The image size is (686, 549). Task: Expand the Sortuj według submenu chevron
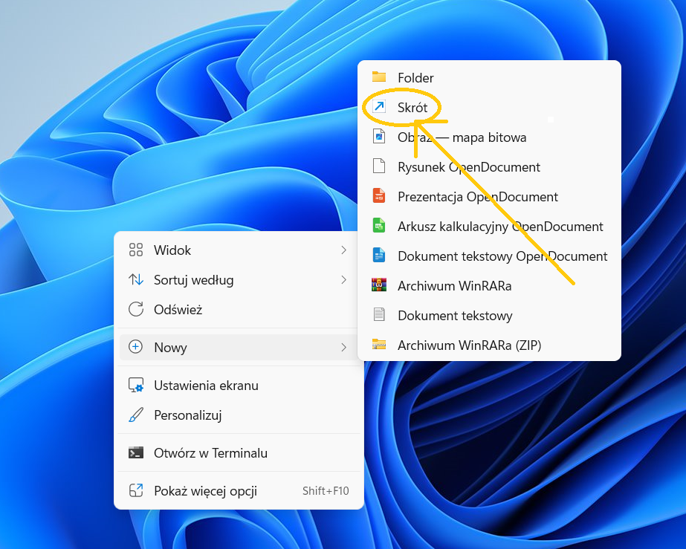coord(344,279)
